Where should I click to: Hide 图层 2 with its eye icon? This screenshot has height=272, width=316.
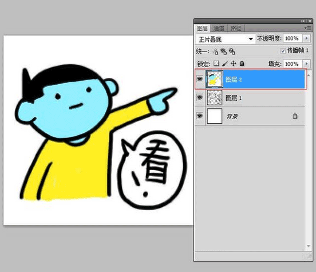coord(200,79)
